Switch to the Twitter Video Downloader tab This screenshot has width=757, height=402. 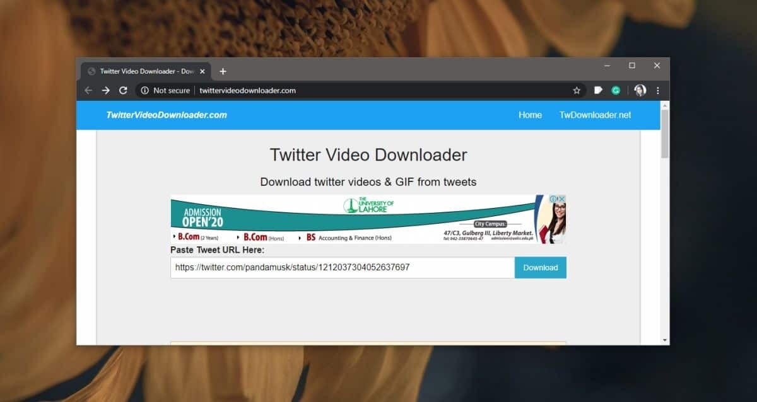tap(146, 71)
